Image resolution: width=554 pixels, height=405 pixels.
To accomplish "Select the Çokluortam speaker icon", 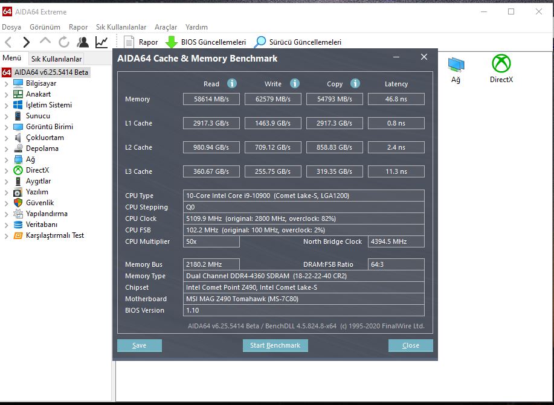I will (18, 138).
